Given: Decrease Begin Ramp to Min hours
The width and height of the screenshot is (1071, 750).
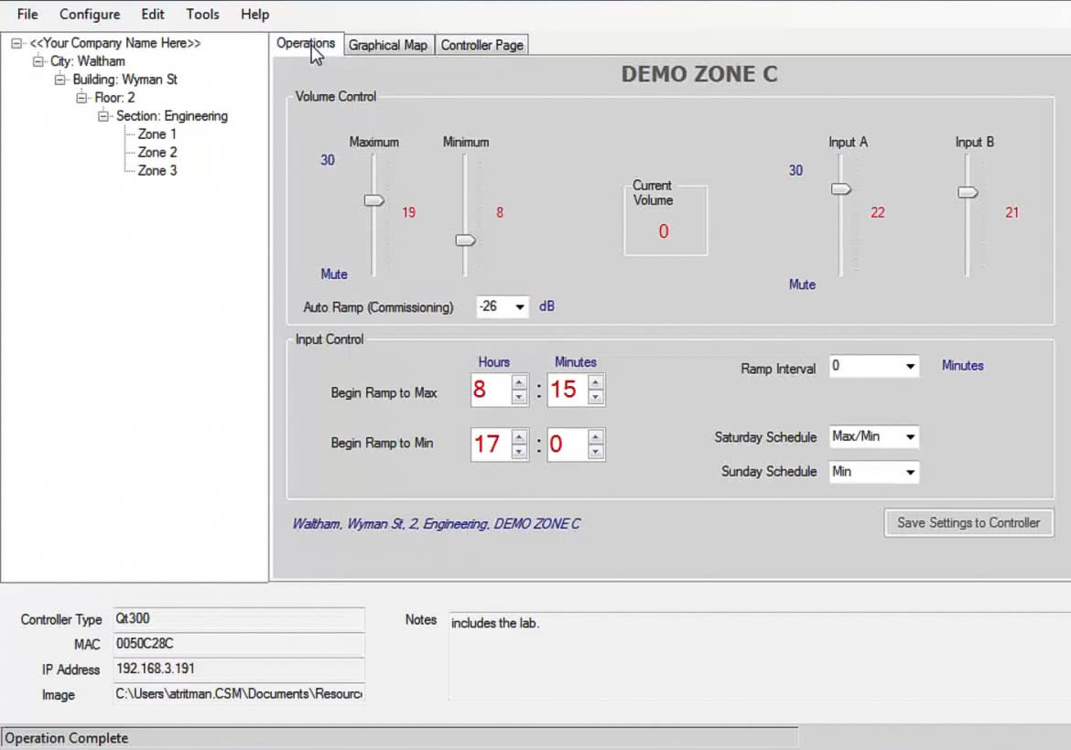Looking at the screenshot, I should click(x=519, y=452).
